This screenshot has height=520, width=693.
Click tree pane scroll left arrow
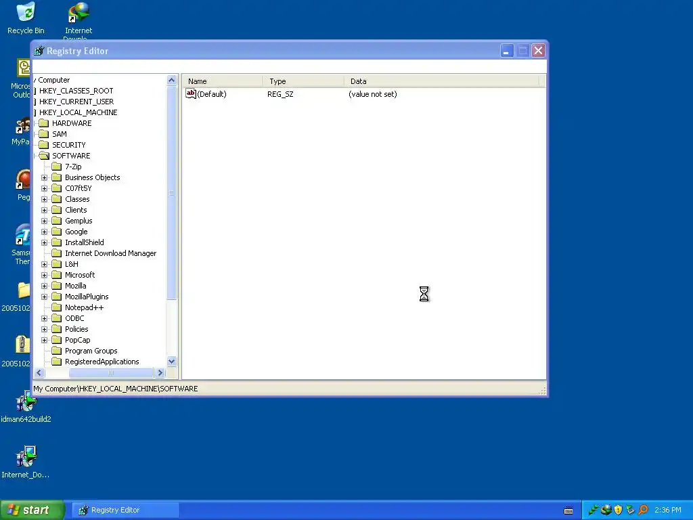click(39, 373)
